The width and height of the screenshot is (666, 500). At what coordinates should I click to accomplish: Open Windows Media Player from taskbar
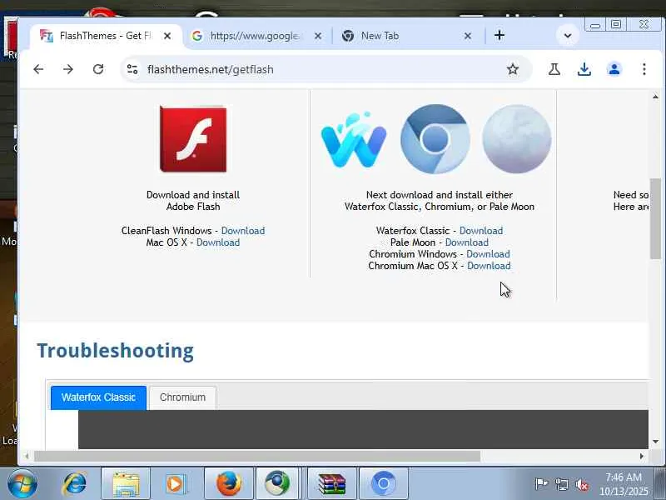(176, 484)
